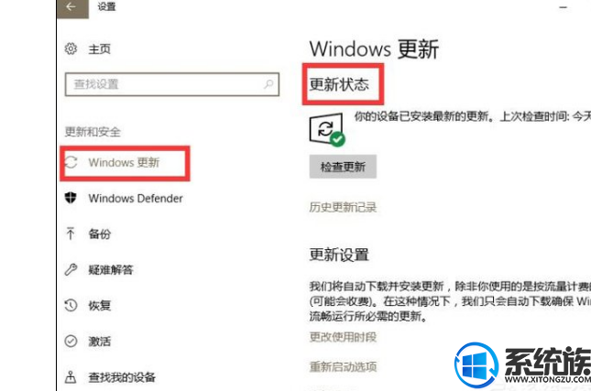Select the 查找我的设备 person icon

click(71, 376)
